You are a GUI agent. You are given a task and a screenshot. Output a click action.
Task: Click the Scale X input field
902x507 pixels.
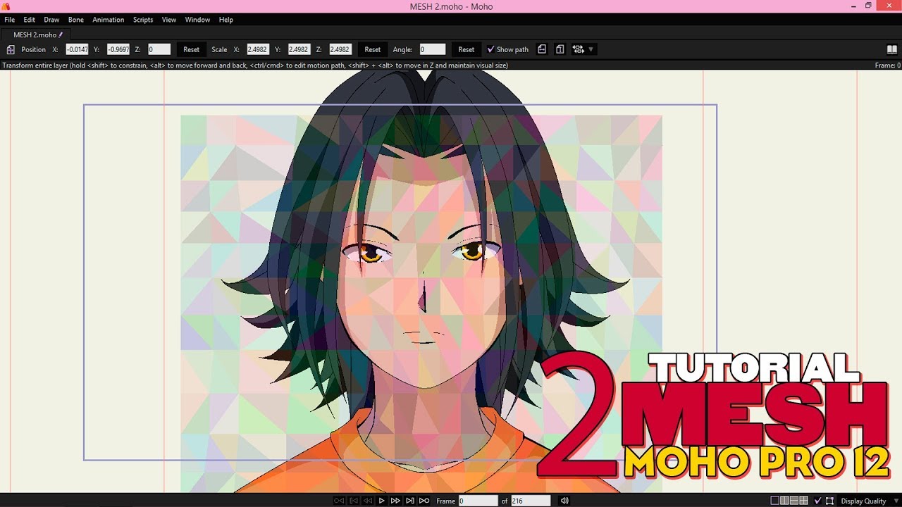click(x=258, y=49)
